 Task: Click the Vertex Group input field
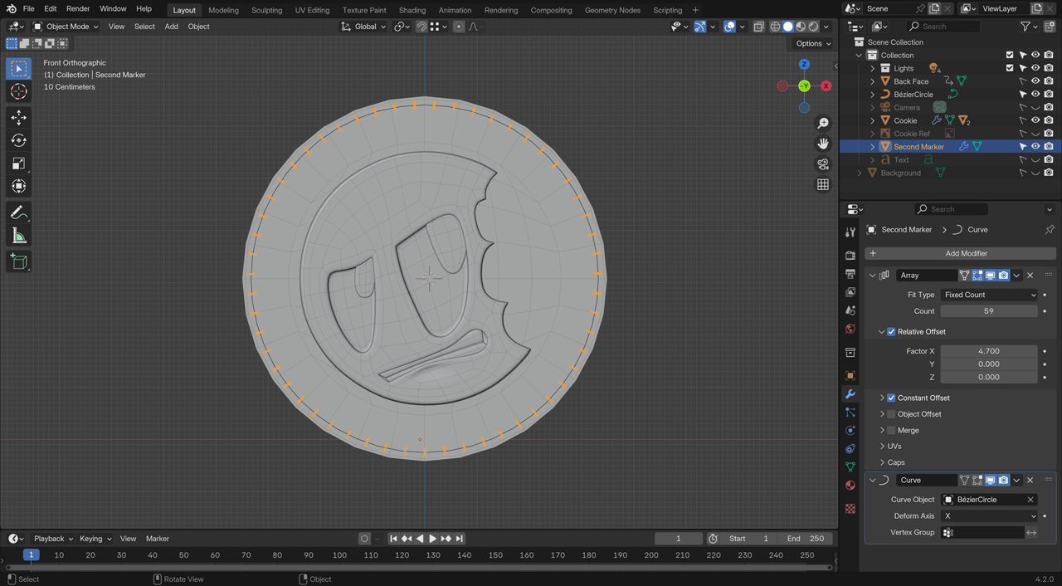(982, 532)
